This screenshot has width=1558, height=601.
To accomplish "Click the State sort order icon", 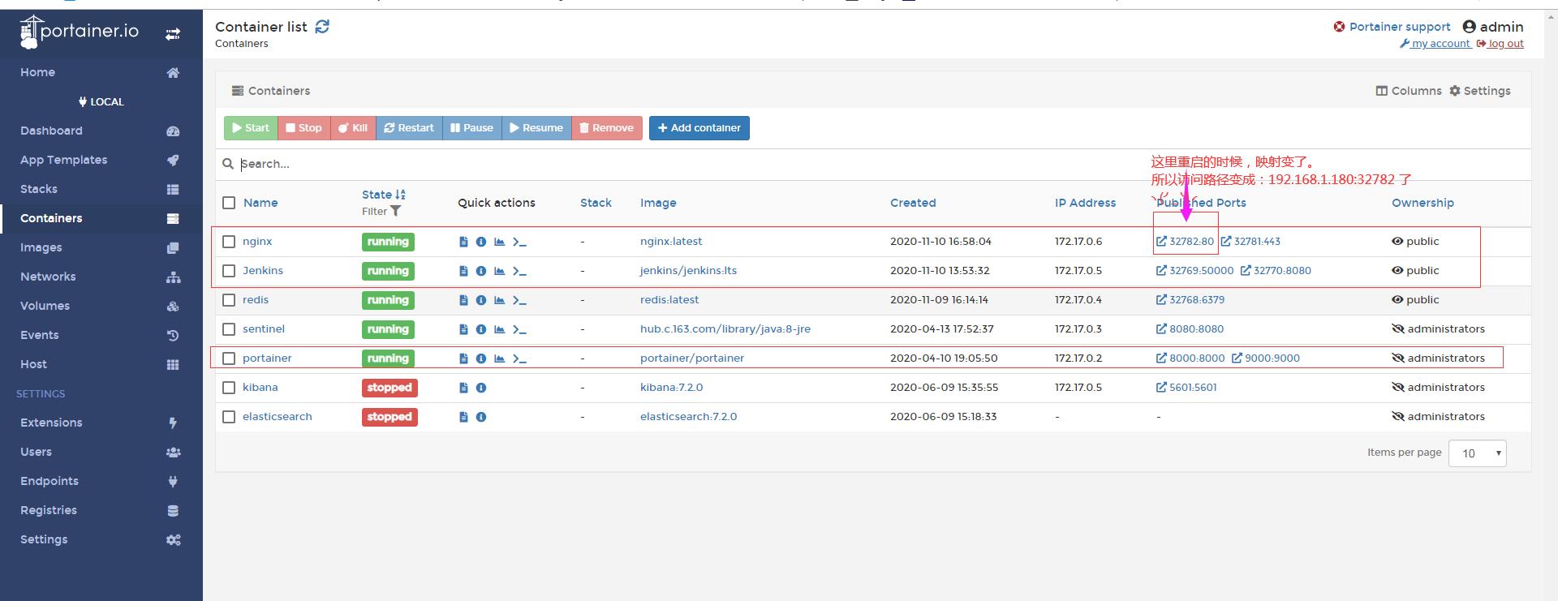I will coord(400,195).
